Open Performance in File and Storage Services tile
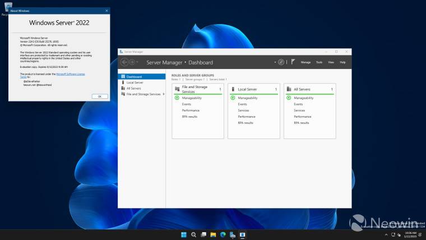 (x=191, y=110)
